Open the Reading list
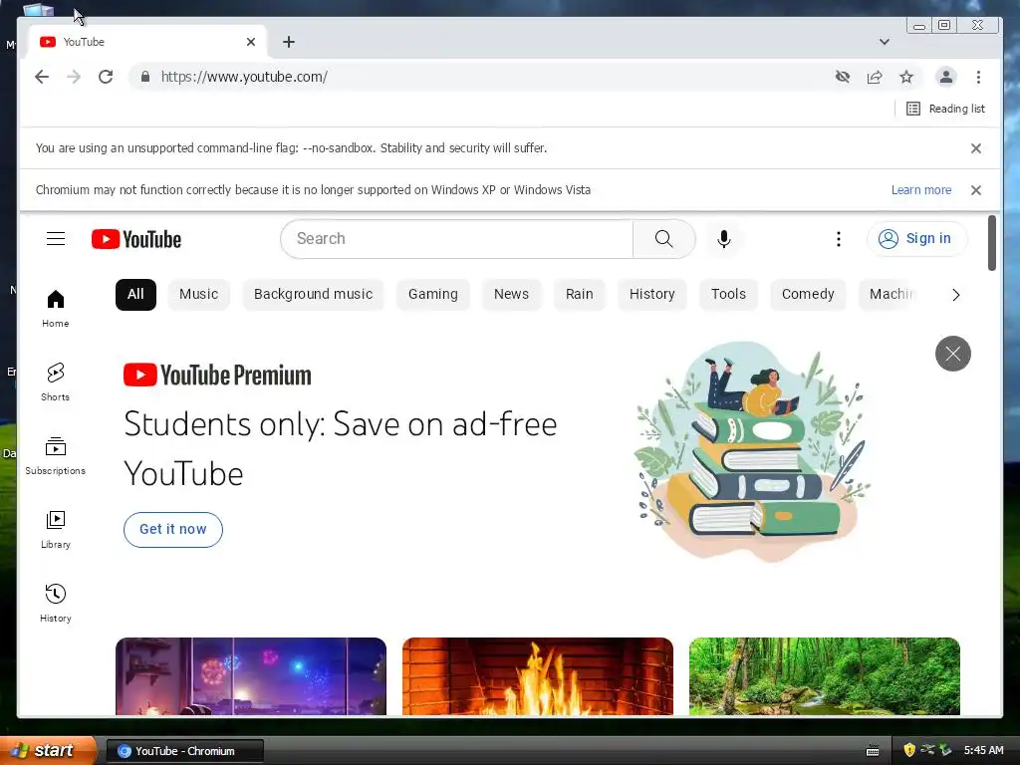Viewport: 1020px width, 765px height. (946, 109)
